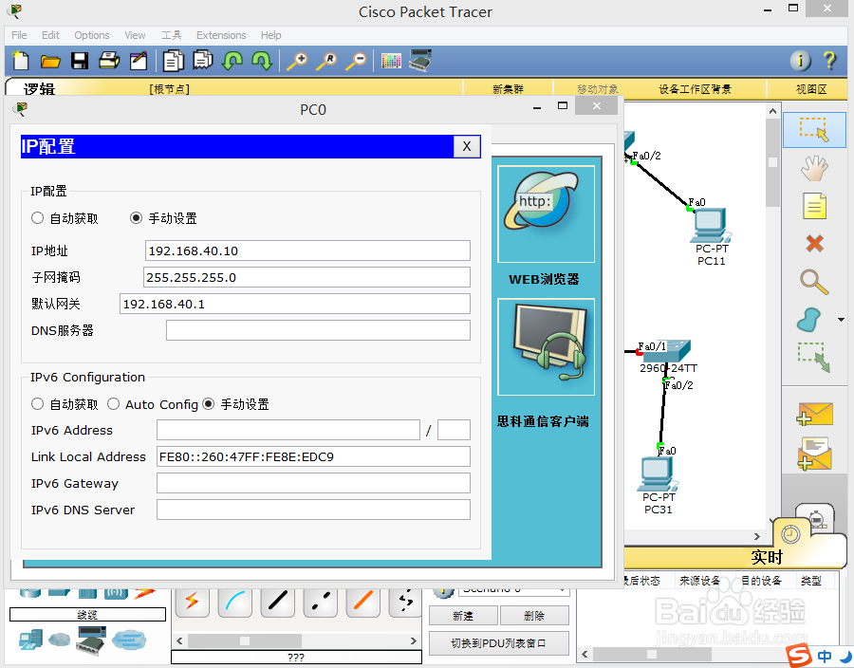Open the custom devices dialog icon
Screen dimensions: 854x668
(x=420, y=61)
